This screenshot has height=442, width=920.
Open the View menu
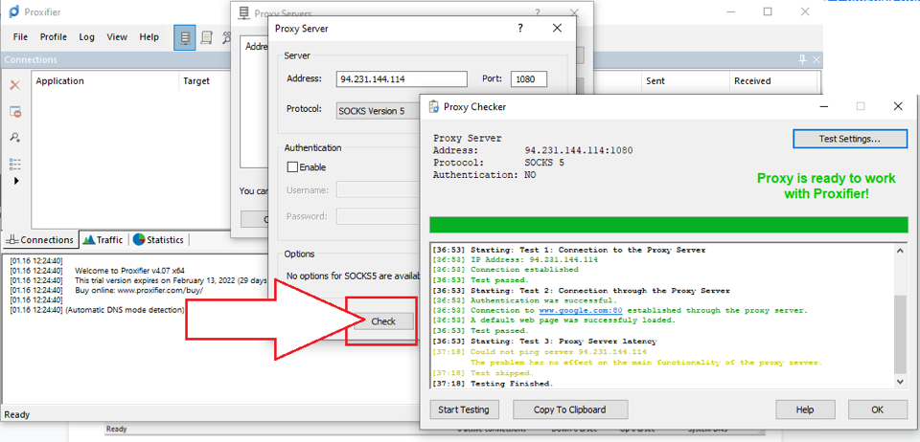[117, 37]
